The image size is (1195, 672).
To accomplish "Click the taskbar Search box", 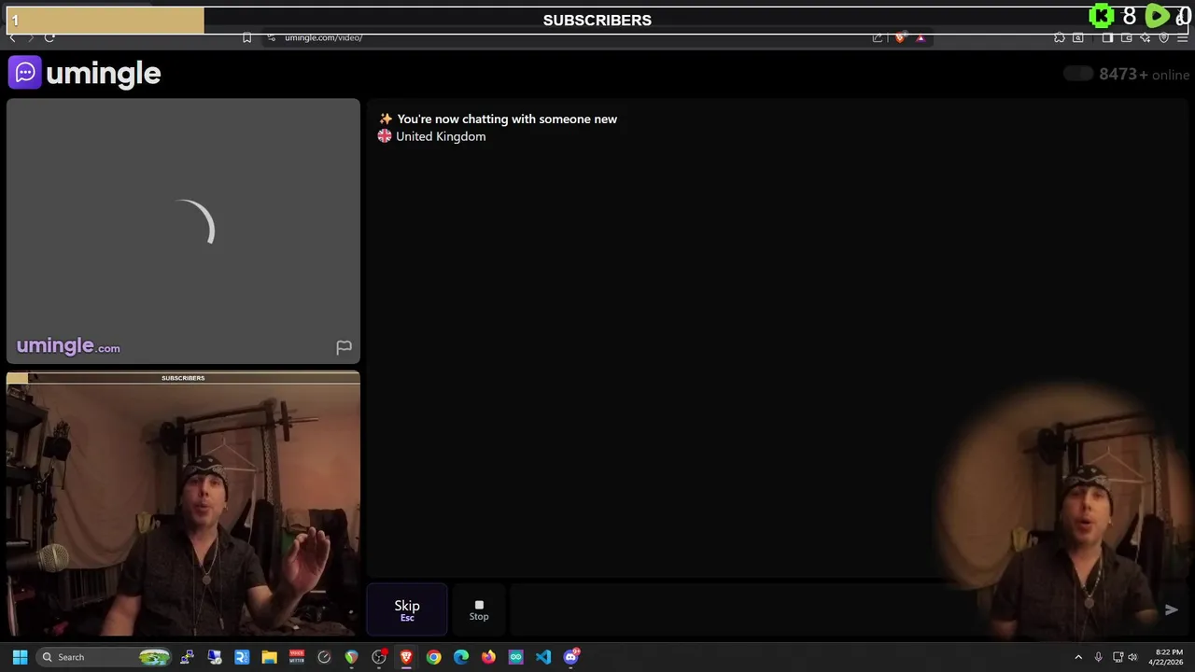I will [105, 657].
